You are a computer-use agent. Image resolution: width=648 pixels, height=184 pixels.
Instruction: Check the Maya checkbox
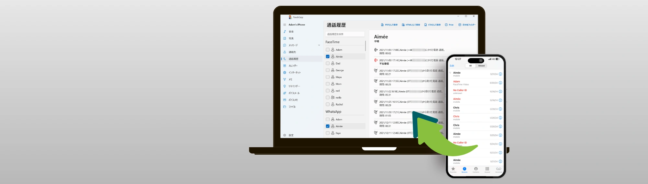[x=328, y=77]
